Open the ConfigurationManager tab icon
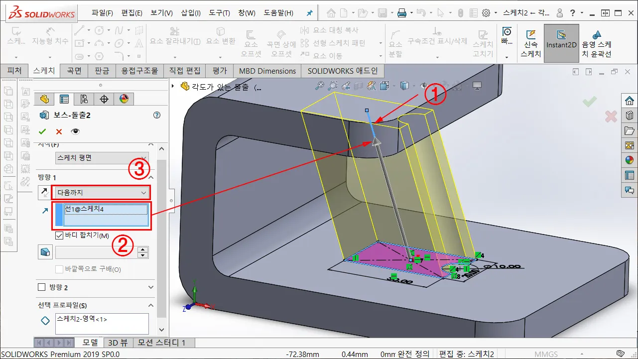 click(84, 98)
